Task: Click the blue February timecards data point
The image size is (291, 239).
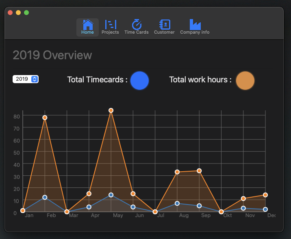Action: tap(45, 197)
